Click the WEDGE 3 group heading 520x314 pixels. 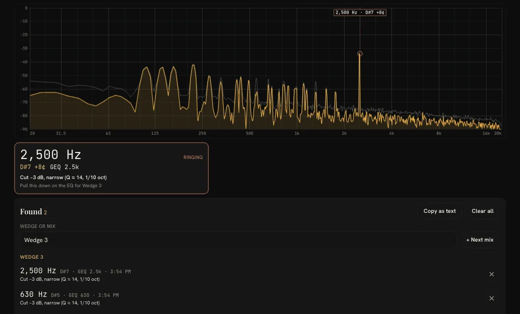click(x=32, y=257)
